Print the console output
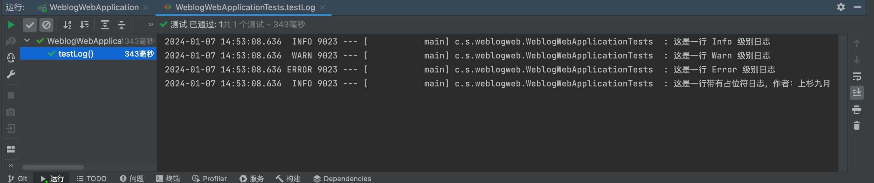The width and height of the screenshot is (874, 183). pyautogui.click(x=857, y=110)
